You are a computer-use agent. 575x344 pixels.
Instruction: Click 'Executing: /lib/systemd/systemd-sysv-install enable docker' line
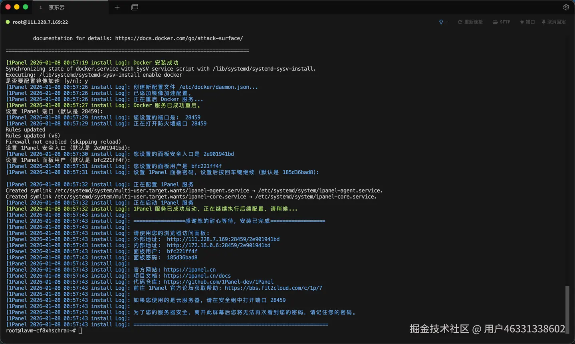pos(94,75)
